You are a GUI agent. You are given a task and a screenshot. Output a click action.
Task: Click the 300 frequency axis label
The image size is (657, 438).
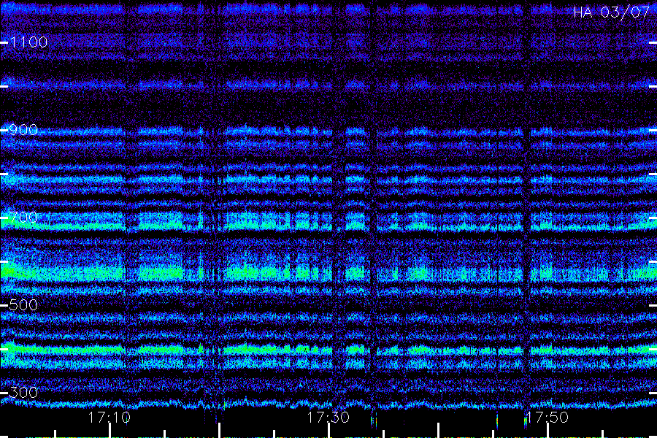[x=23, y=392]
